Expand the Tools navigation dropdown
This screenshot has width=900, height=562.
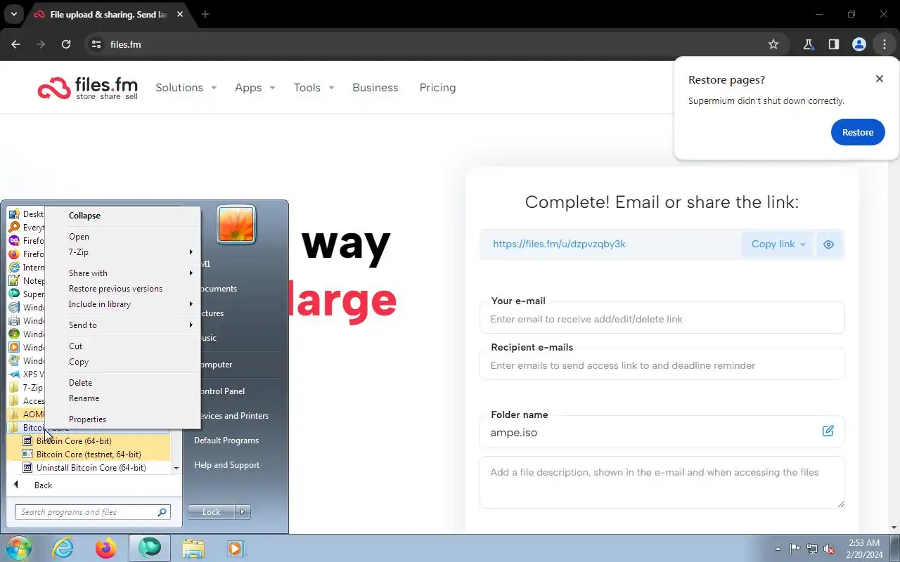tap(314, 88)
